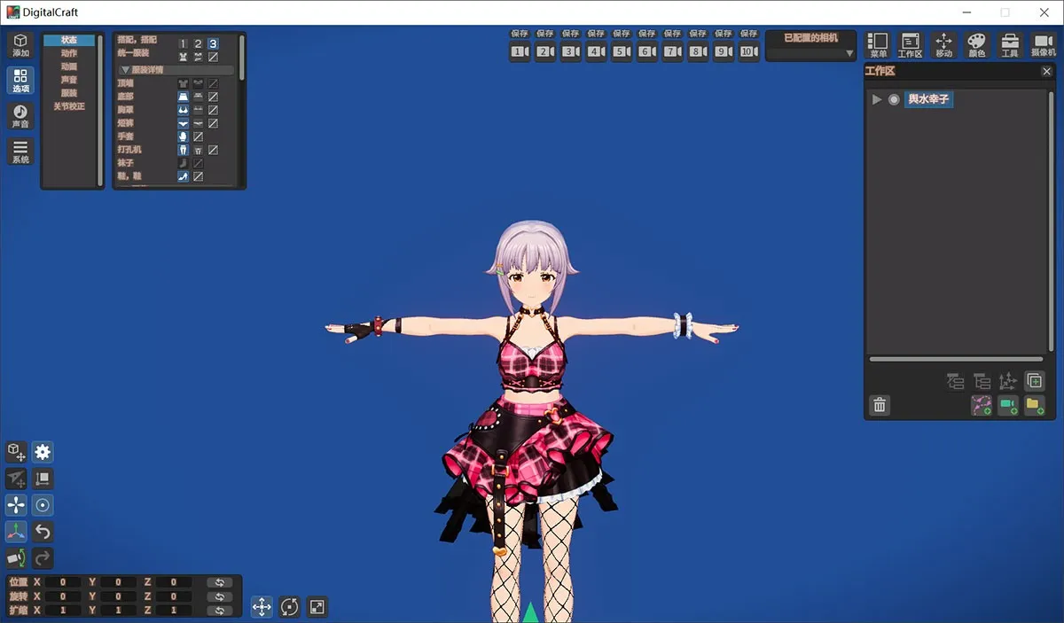Select outfit coordinate number 1

point(183,43)
